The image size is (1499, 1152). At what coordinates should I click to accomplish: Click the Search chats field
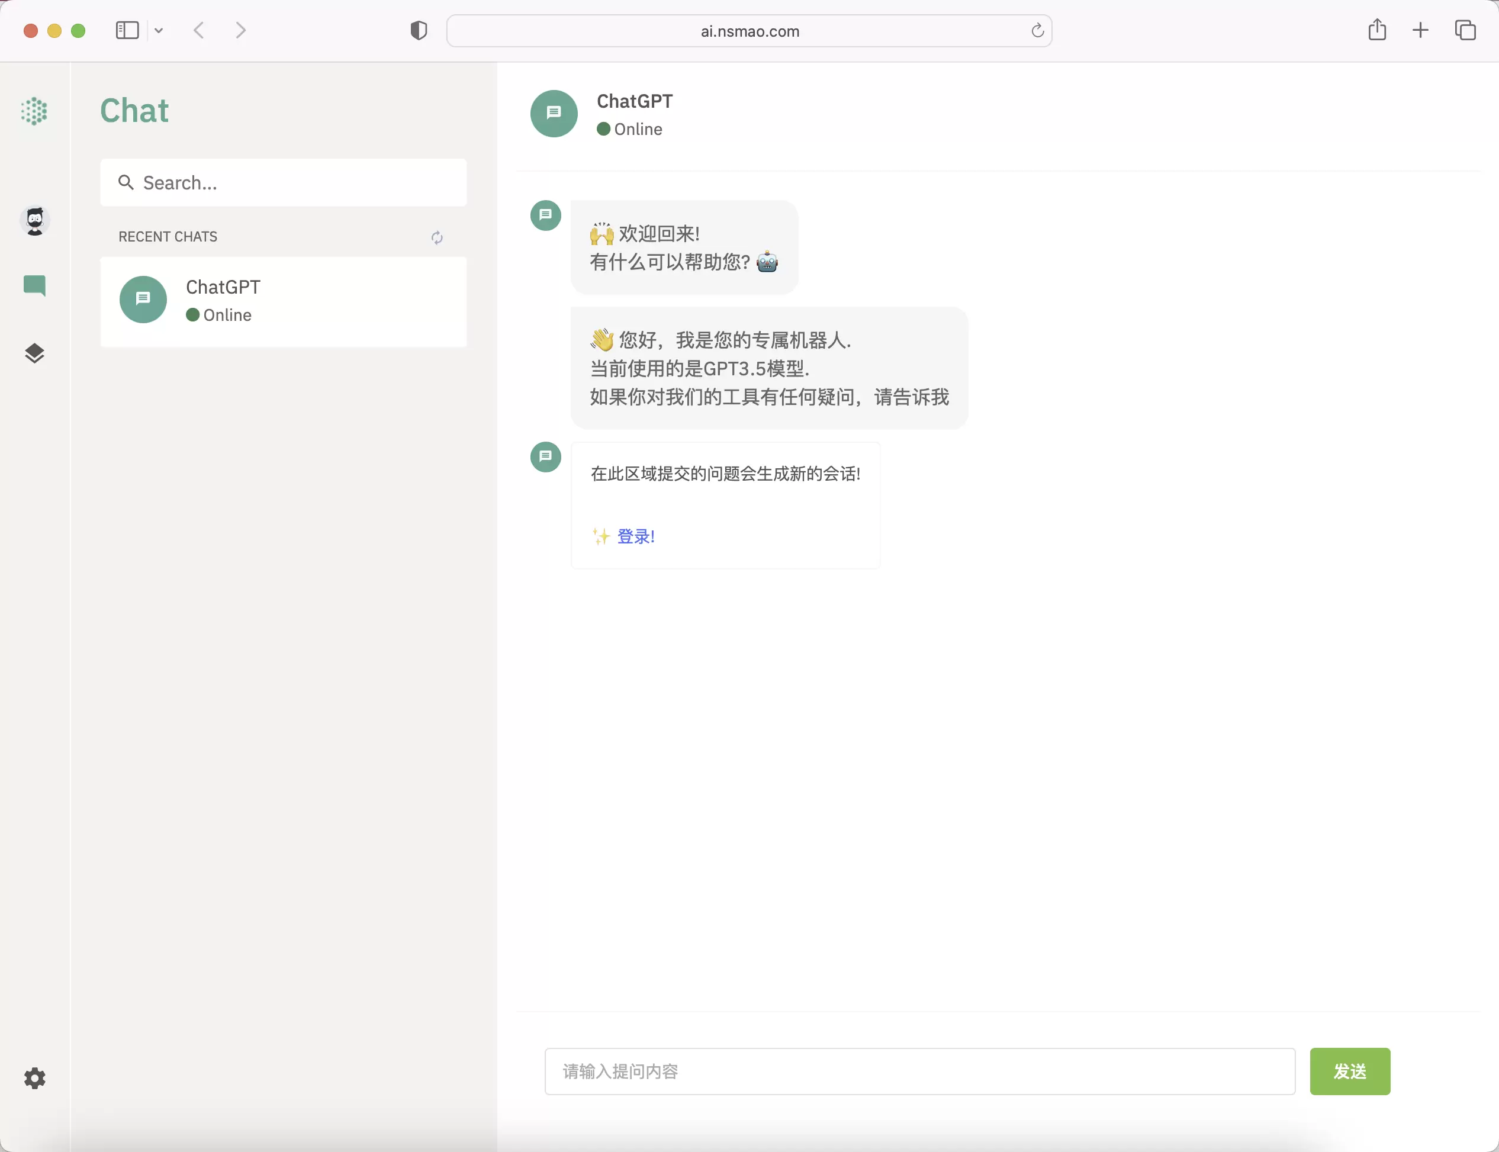coord(284,182)
